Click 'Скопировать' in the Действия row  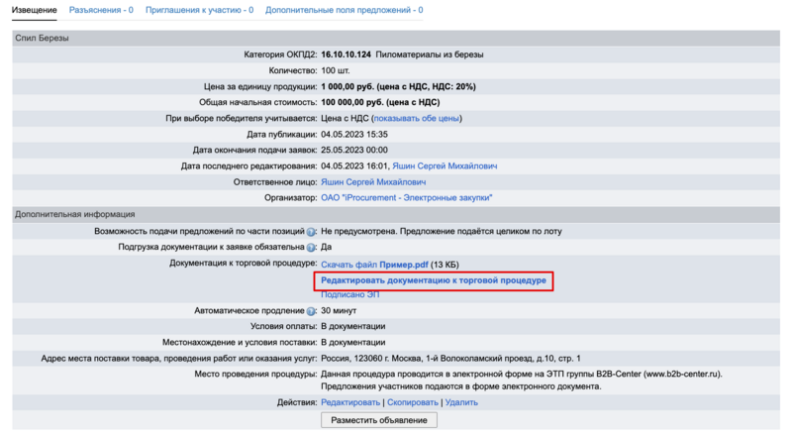[413, 402]
